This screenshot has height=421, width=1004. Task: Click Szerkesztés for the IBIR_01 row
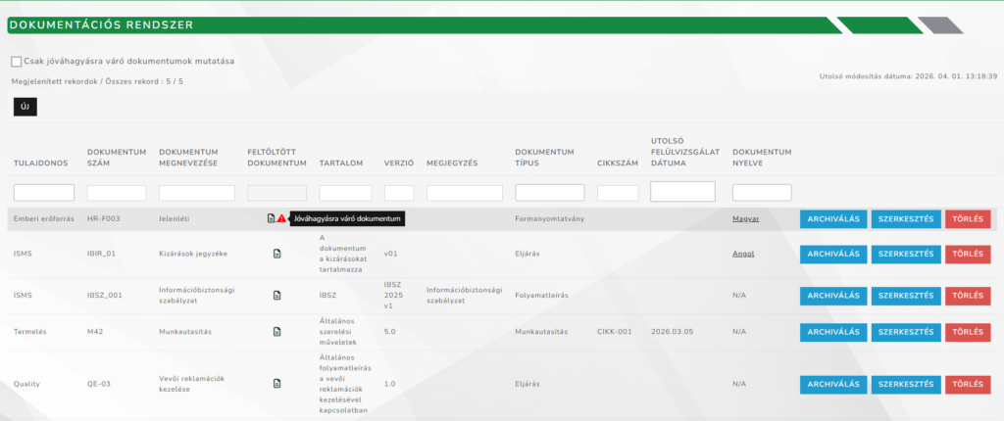coord(906,254)
